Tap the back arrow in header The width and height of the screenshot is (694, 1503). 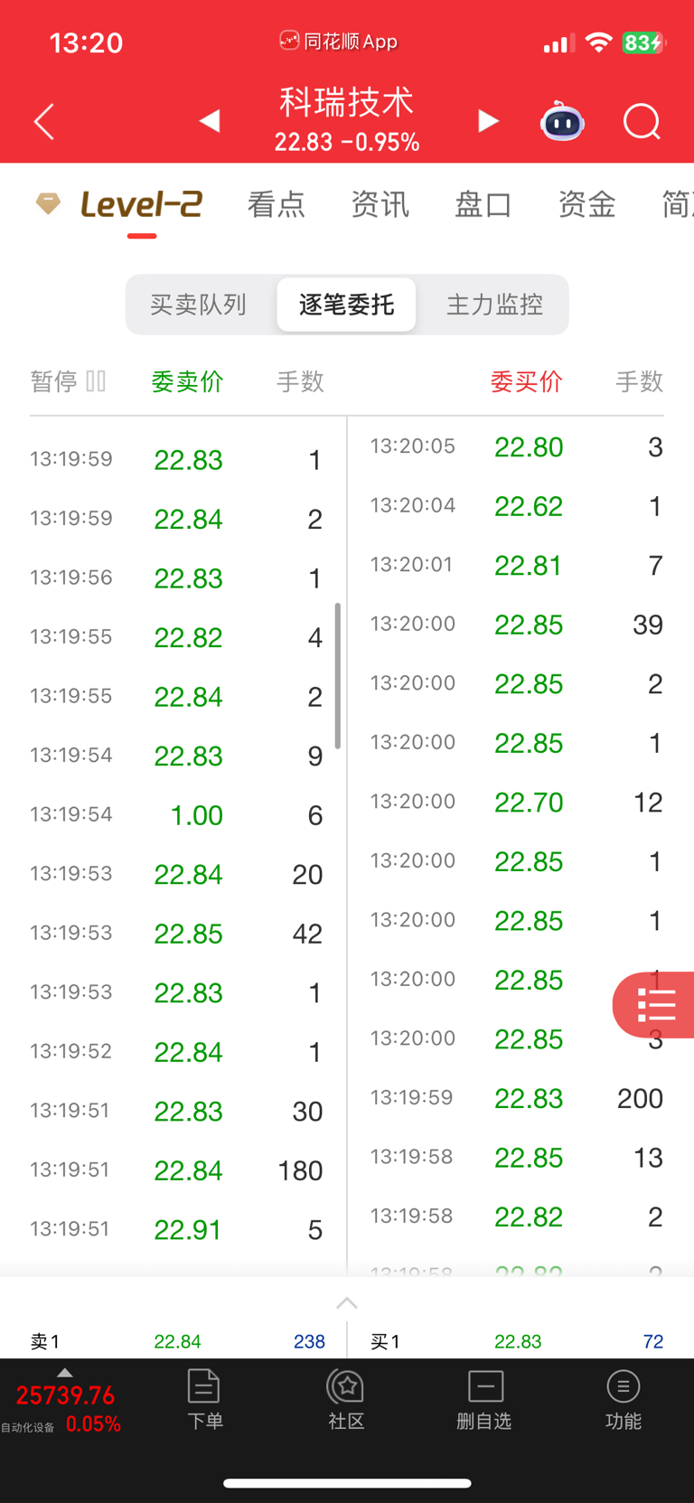43,121
